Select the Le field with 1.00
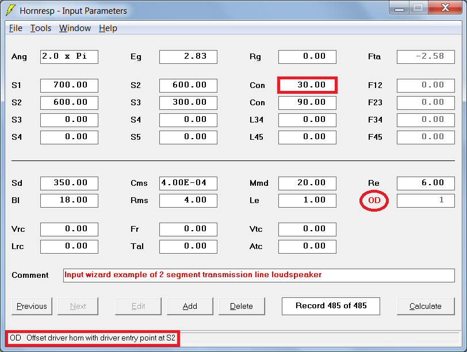 tap(307, 201)
